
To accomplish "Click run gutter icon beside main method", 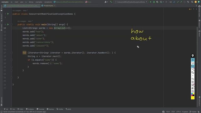I will pos(8,24).
